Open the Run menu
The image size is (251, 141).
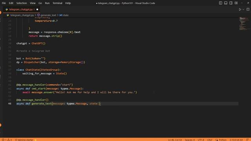(47, 3)
